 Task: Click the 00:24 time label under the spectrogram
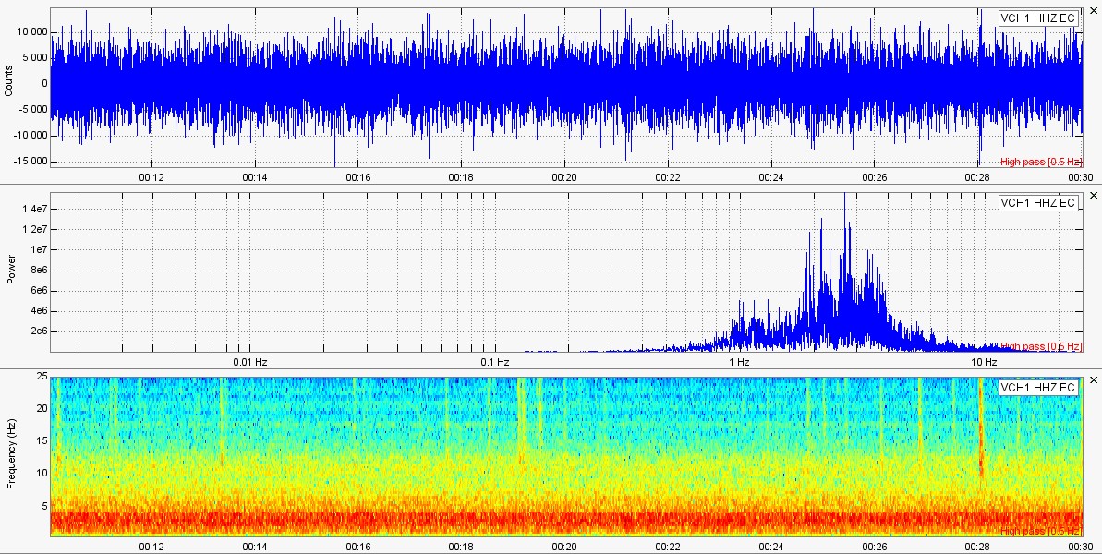[x=771, y=547]
